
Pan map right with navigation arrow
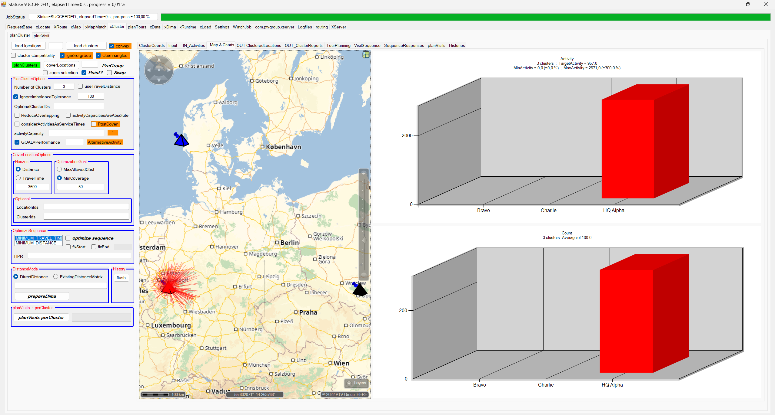coord(169,70)
